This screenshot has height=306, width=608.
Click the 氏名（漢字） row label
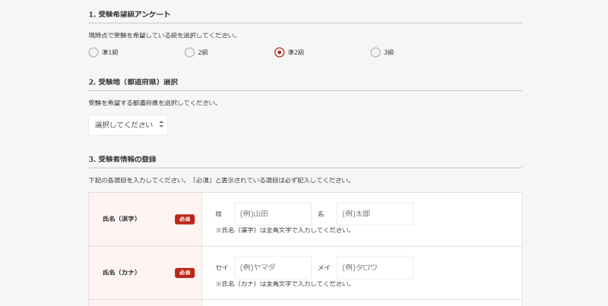[x=120, y=219]
